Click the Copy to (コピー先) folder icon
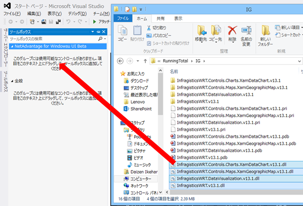Screen dimensions: 303x206 point(216,30)
